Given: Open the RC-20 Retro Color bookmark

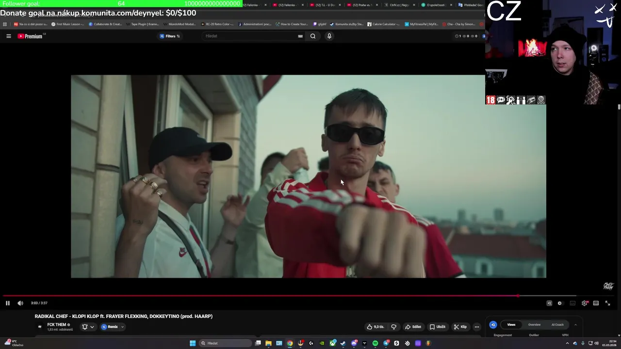Looking at the screenshot, I should [x=217, y=24].
